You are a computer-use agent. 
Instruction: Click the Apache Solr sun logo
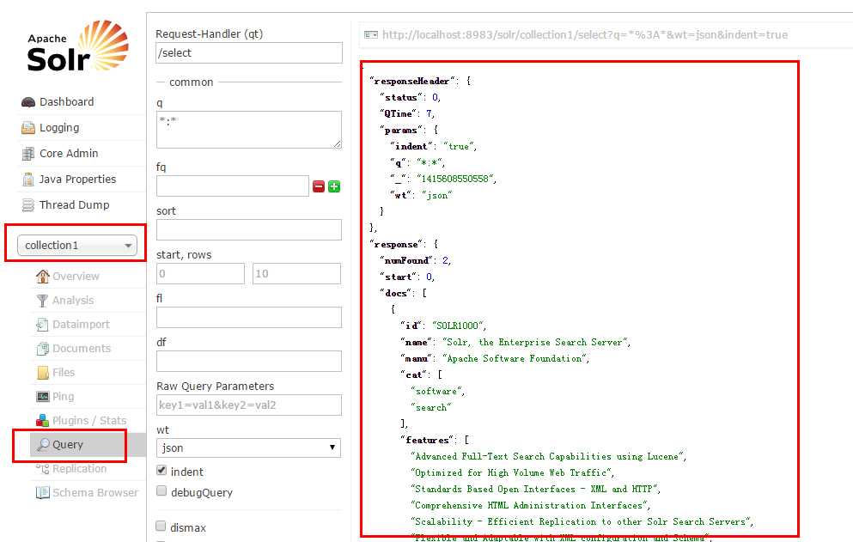coord(78,46)
